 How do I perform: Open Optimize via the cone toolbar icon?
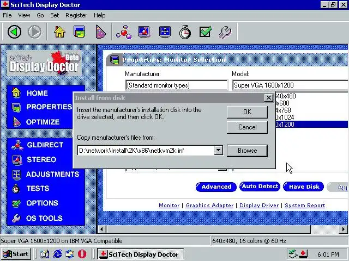coord(100,32)
